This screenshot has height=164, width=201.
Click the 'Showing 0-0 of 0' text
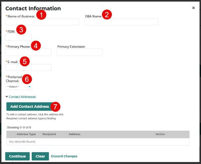[19, 128]
